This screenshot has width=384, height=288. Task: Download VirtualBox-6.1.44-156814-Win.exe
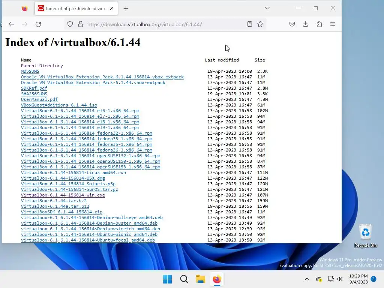click(x=63, y=195)
